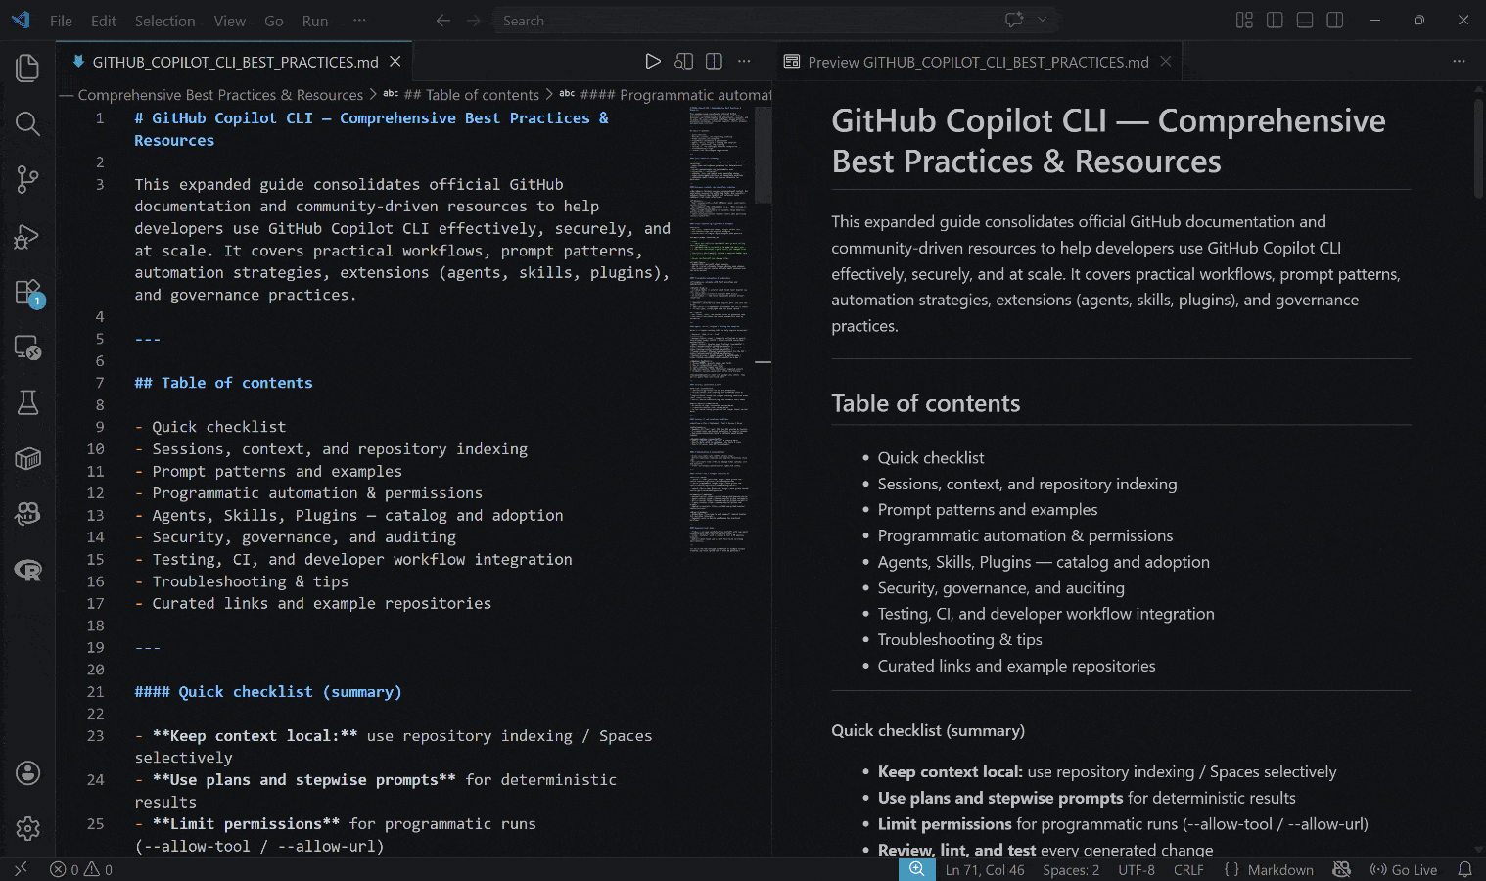This screenshot has height=881, width=1486.
Task: Go forward using title bar arrow
Action: click(474, 21)
